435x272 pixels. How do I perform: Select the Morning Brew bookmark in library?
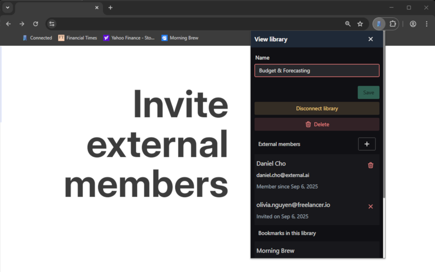click(317, 251)
